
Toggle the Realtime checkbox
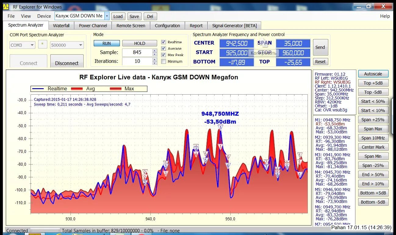click(x=164, y=42)
